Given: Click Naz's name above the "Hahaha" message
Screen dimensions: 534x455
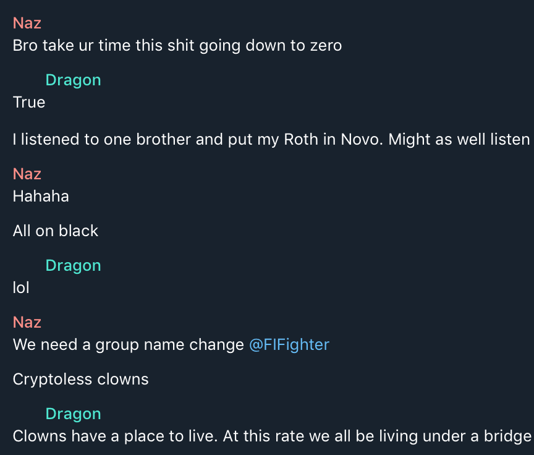Looking at the screenshot, I should [27, 174].
